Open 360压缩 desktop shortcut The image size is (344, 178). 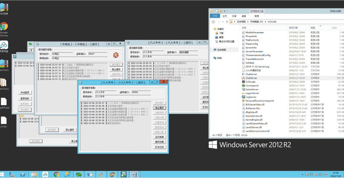(4, 9)
